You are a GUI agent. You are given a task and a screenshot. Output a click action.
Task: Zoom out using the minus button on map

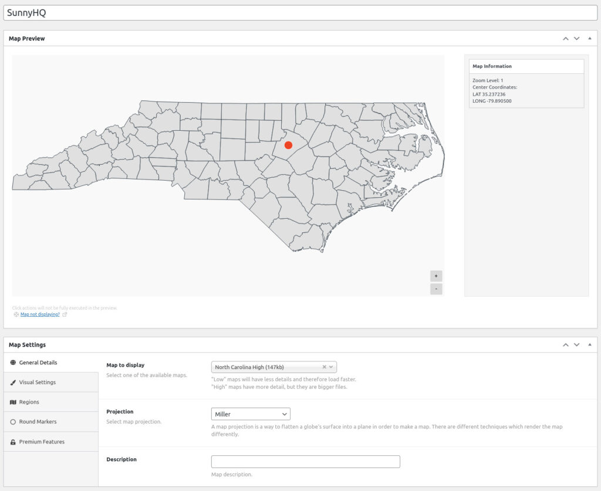(x=436, y=289)
